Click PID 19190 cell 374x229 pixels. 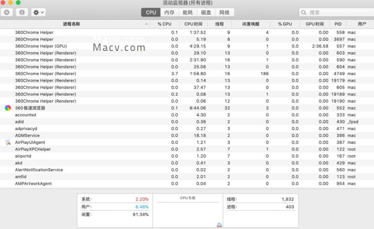[338, 101]
